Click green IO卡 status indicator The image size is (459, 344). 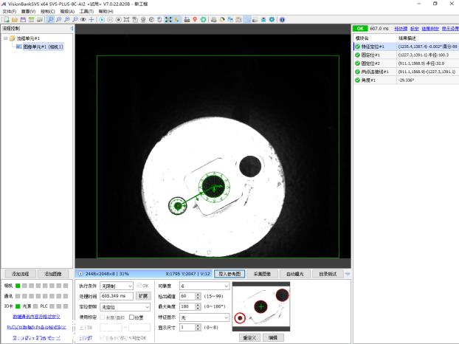[x=18, y=306]
